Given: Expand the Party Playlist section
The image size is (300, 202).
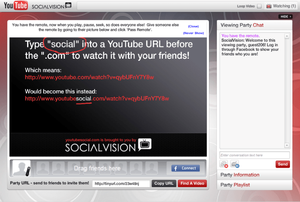Looking at the screenshot, I should click(254, 185).
